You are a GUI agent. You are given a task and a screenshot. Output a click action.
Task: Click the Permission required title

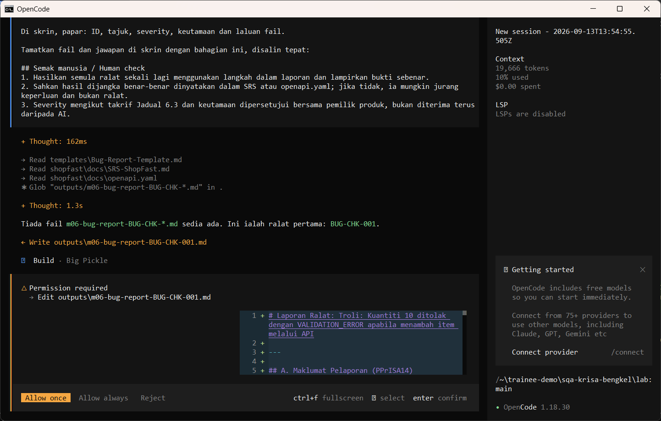pos(68,288)
